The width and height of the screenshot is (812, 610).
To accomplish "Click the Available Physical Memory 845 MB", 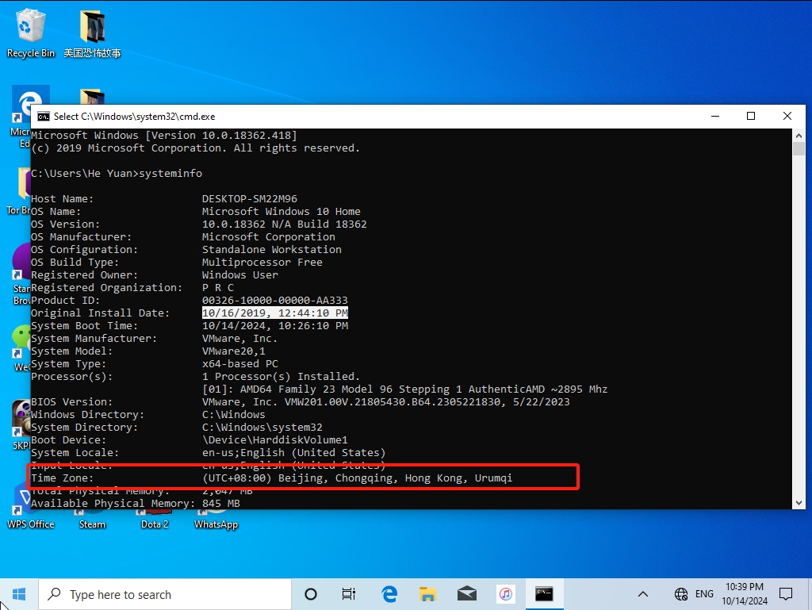I will point(220,504).
